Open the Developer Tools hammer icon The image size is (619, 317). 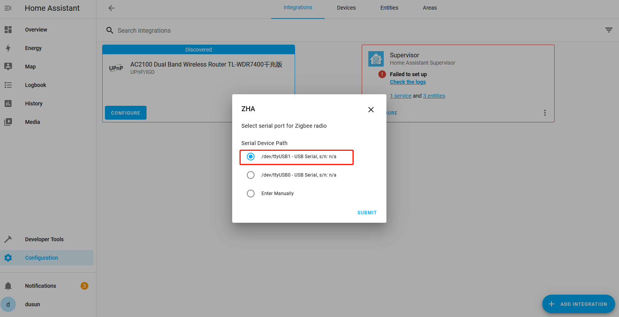click(x=8, y=239)
